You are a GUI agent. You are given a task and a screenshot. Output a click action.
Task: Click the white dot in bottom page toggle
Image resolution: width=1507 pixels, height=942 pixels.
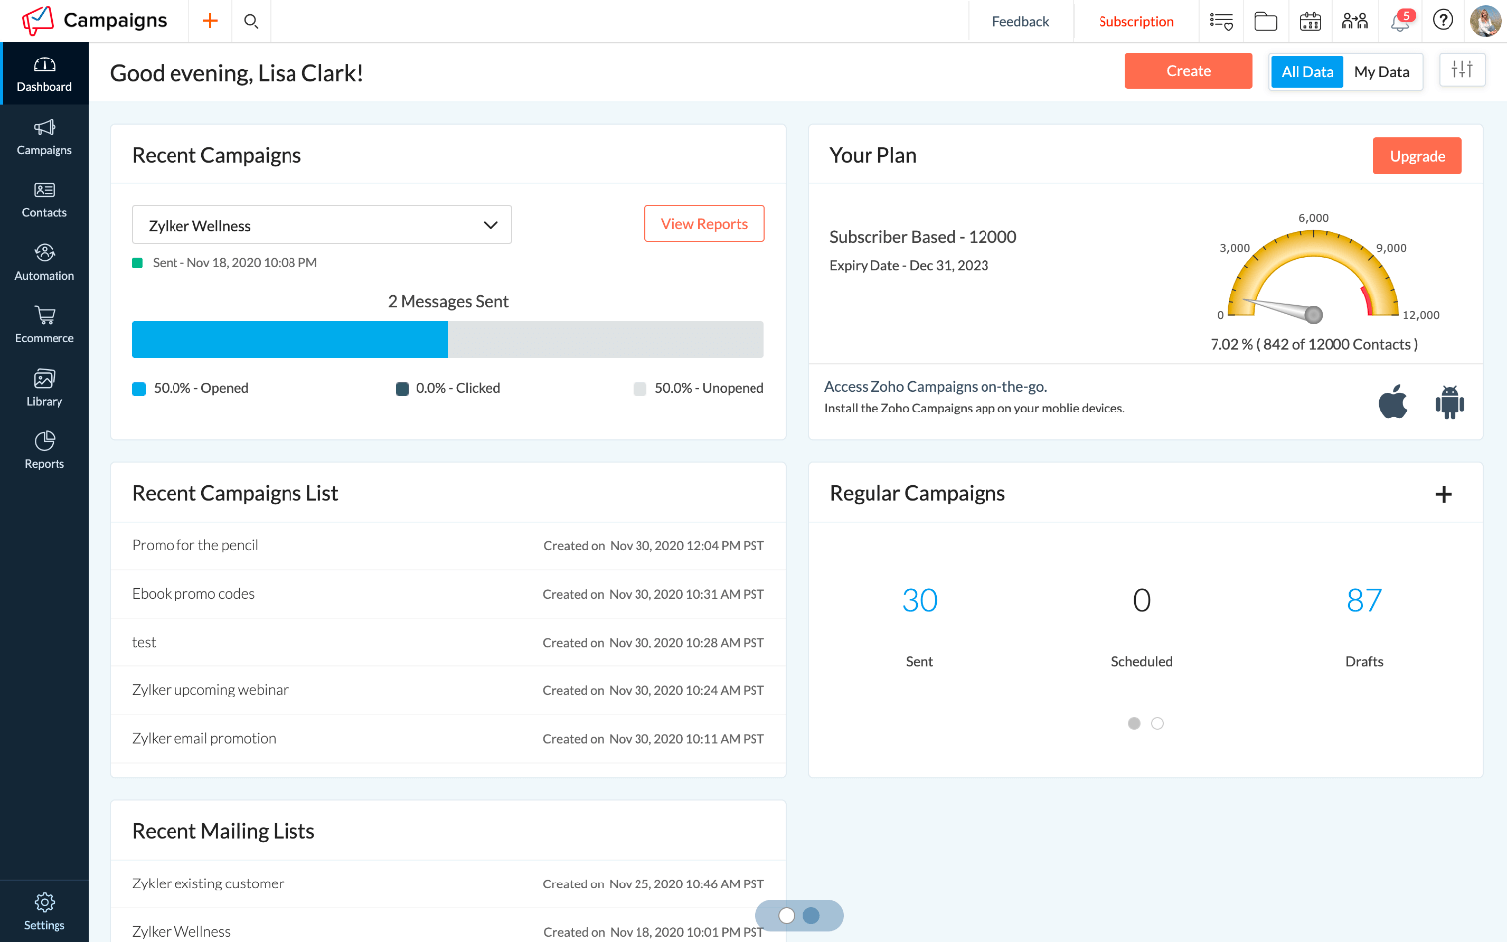(787, 915)
